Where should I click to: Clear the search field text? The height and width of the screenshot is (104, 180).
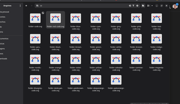(x=130, y=5)
